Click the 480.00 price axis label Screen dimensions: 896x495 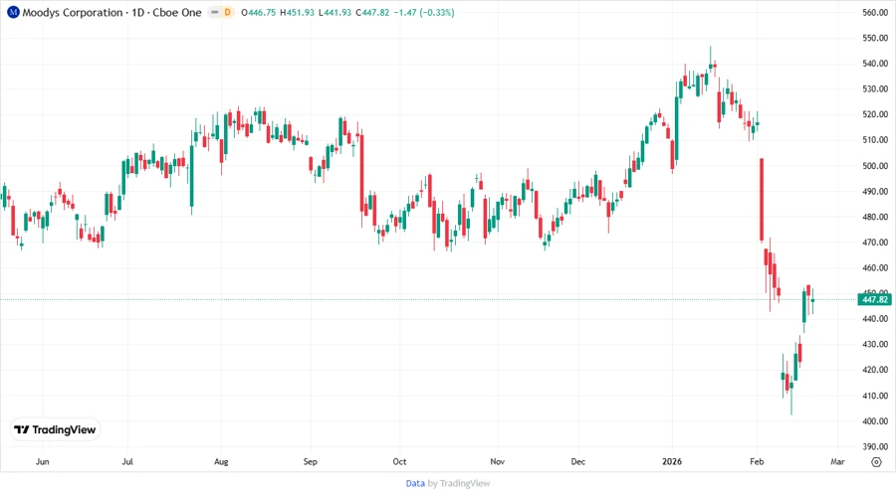(875, 217)
